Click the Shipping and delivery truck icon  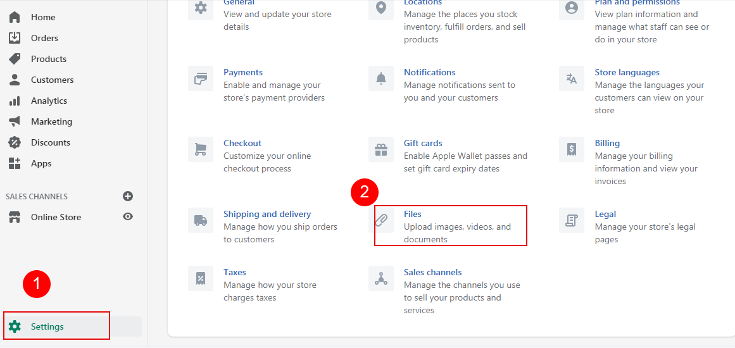tap(201, 221)
